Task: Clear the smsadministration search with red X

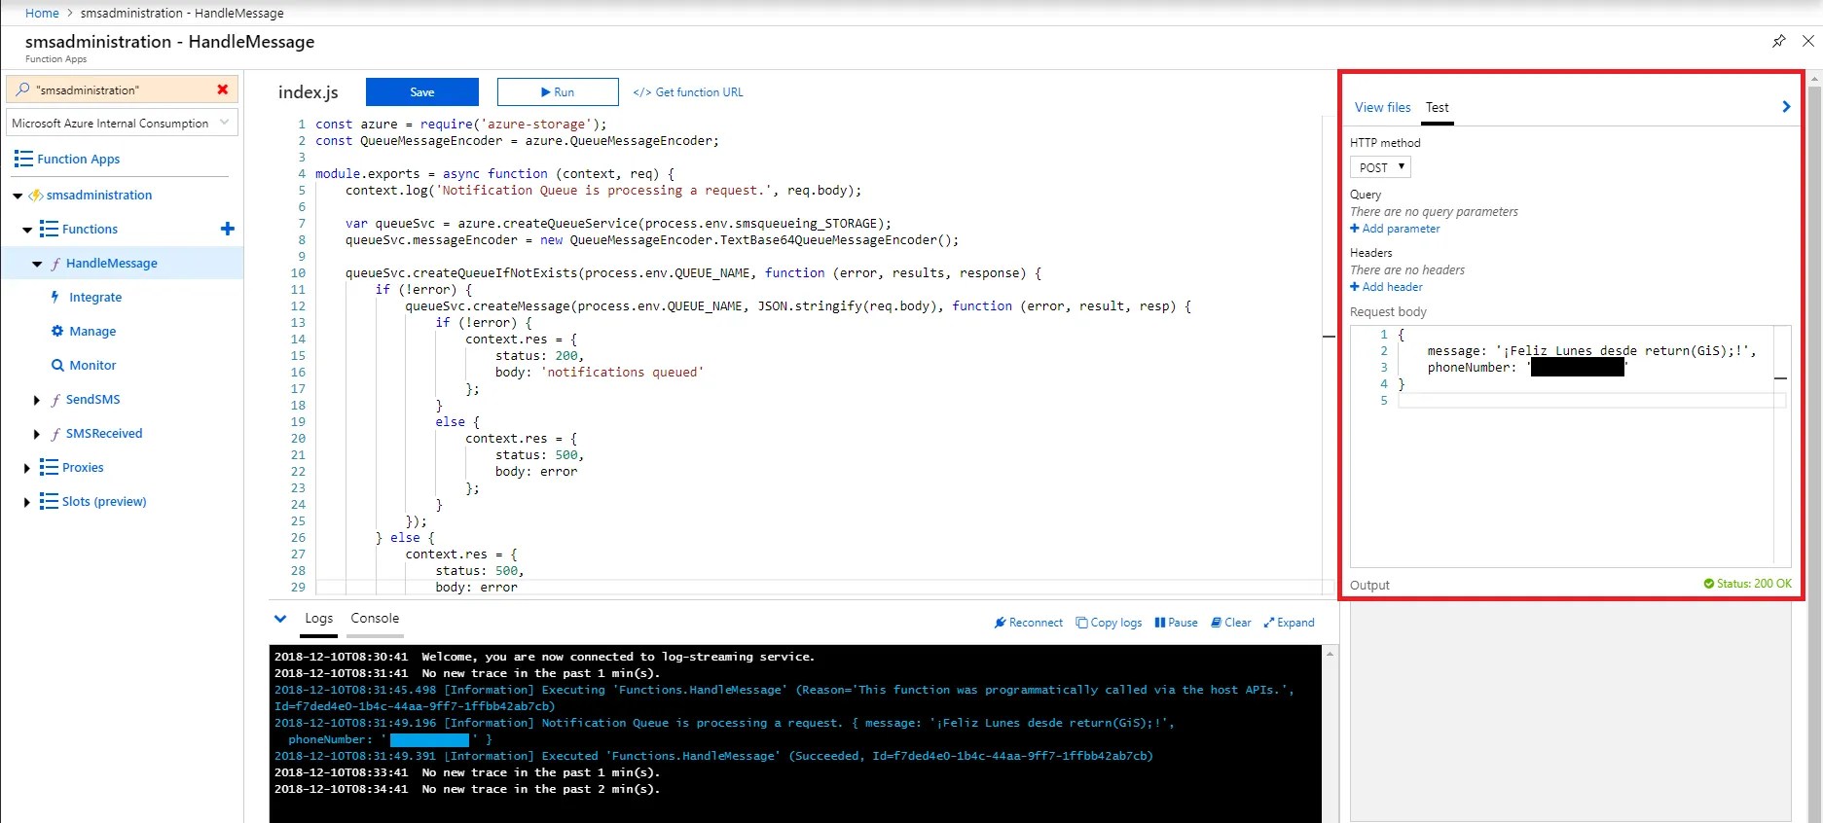Action: 223,89
